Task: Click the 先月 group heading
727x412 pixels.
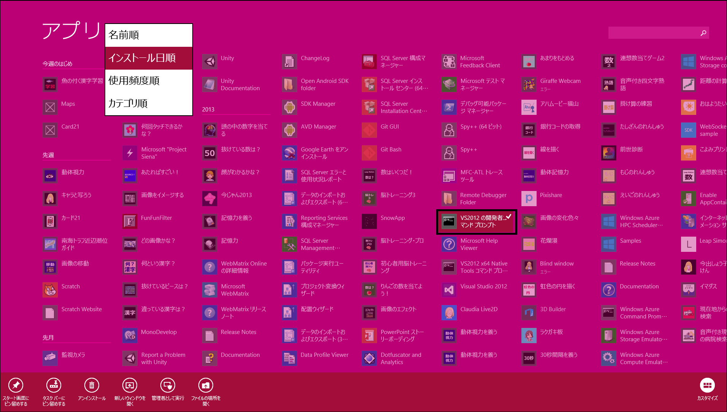Action: coord(48,337)
